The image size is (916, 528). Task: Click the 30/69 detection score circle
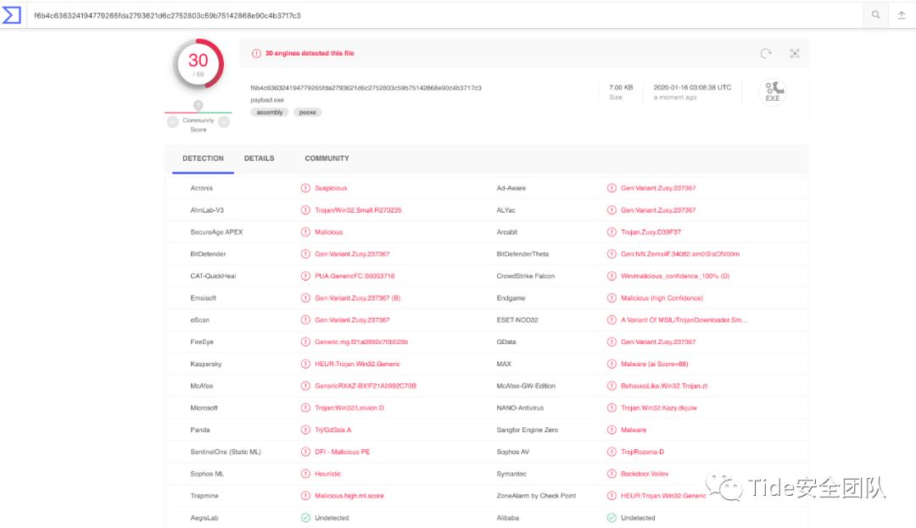198,64
